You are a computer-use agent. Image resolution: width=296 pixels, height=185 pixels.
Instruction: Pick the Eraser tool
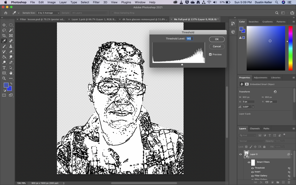coord(11,52)
